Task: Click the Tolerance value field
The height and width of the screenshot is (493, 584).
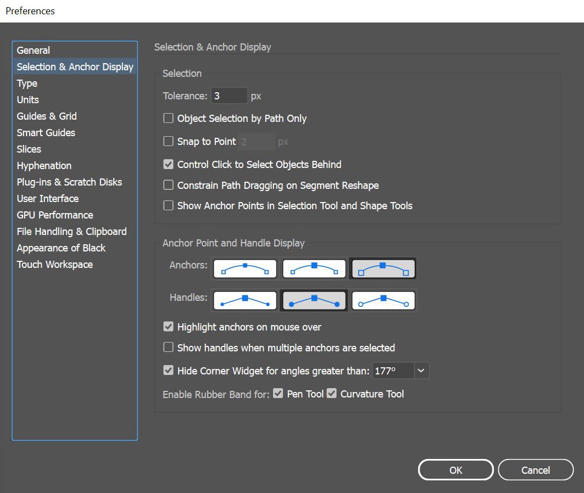Action: [229, 96]
